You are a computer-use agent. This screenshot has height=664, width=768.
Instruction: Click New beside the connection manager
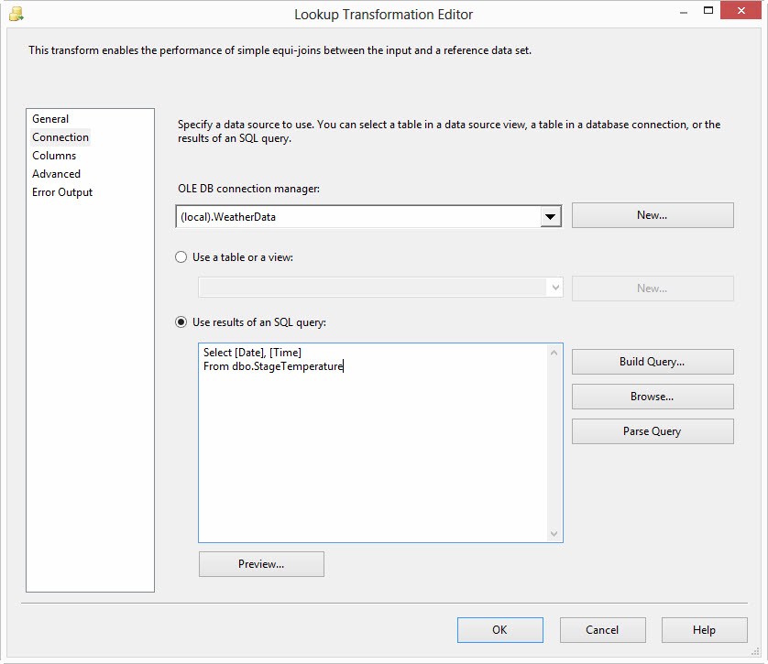652,215
